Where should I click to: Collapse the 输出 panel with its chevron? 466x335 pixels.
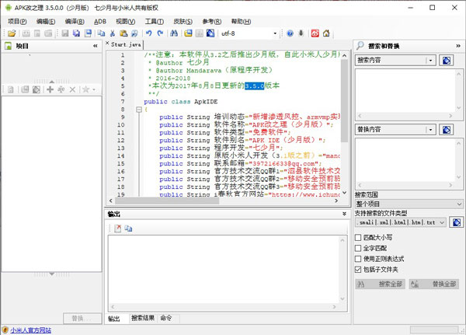(x=344, y=214)
